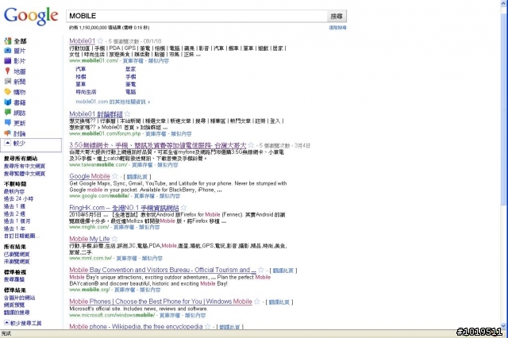
Task: Filter results to past 24 hours
Action: click(x=18, y=198)
